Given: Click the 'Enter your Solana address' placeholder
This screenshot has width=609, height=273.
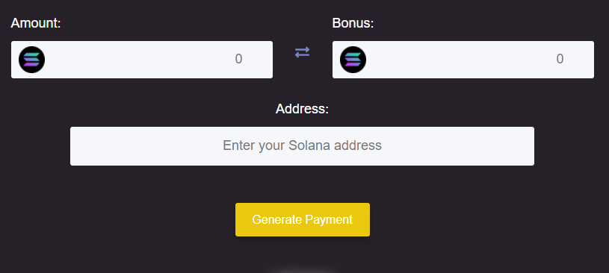Looking at the screenshot, I should click(302, 145).
